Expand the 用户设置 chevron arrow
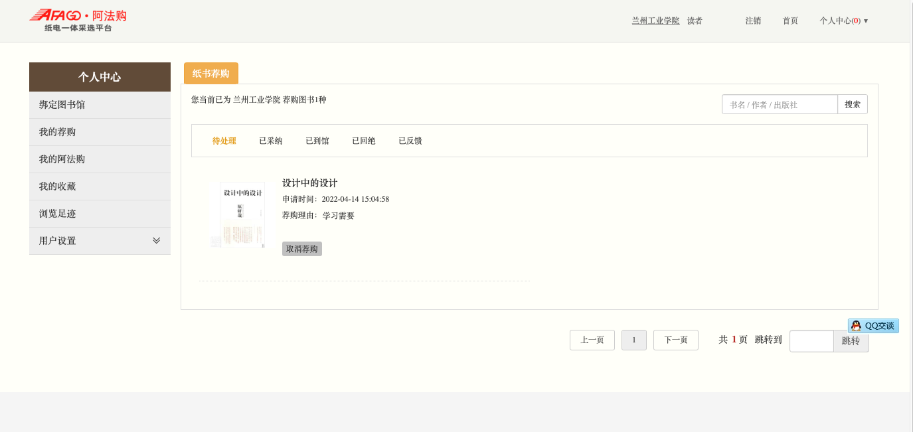Viewport: 913px width, 432px height. tap(157, 241)
